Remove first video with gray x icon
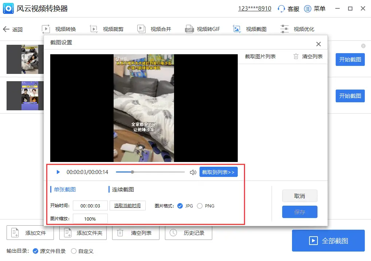Screen dimensions: 371x261 coord(363,46)
